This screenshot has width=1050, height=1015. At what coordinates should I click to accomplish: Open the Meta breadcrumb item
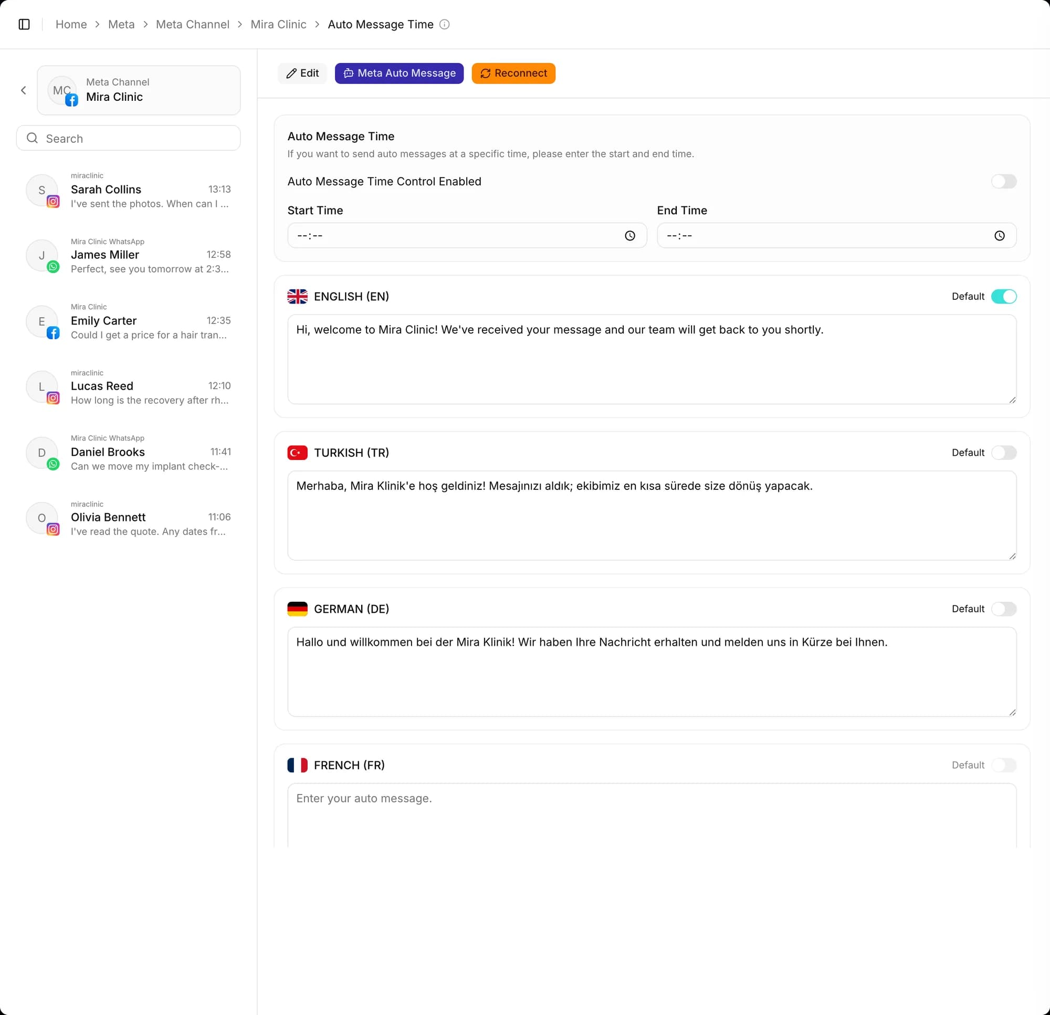(121, 24)
